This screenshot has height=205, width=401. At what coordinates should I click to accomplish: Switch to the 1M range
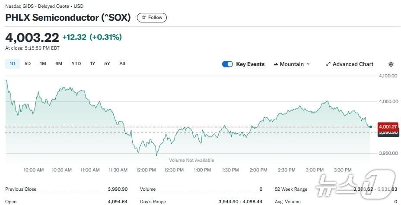[43, 64]
